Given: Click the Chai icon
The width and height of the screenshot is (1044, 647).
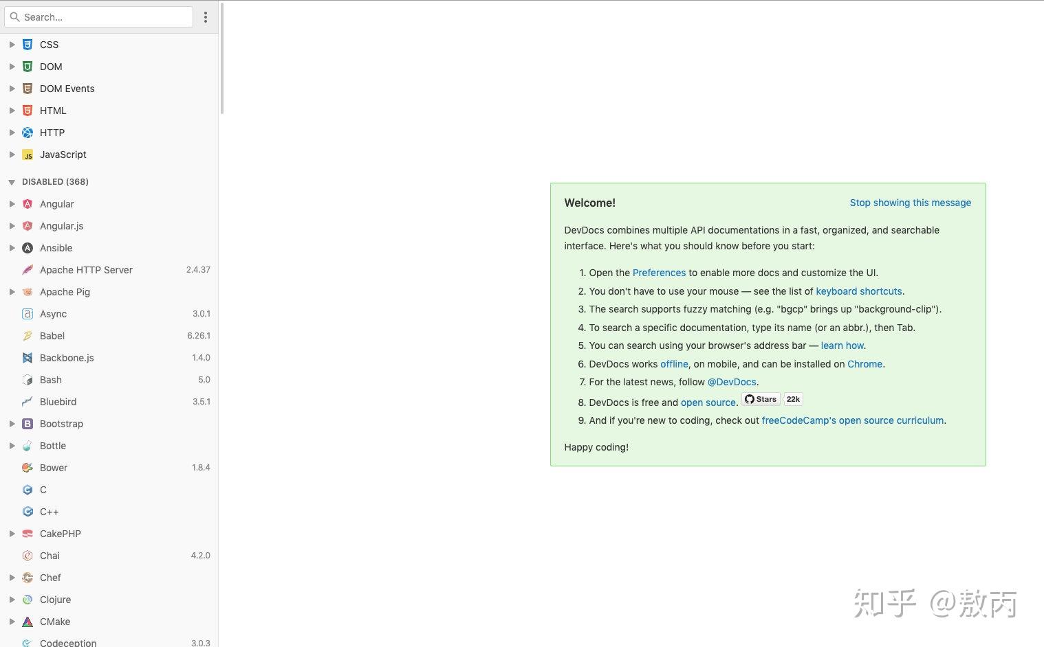Looking at the screenshot, I should pyautogui.click(x=28, y=556).
